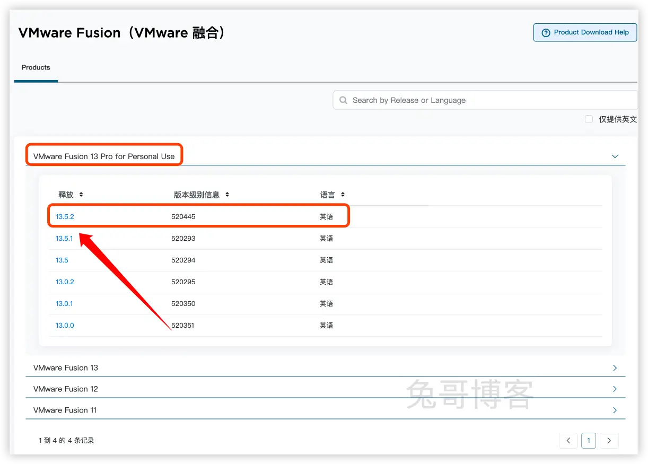Click the chevron on VMware Fusion 11 row
Screen dimensions: 648x464
click(x=615, y=410)
